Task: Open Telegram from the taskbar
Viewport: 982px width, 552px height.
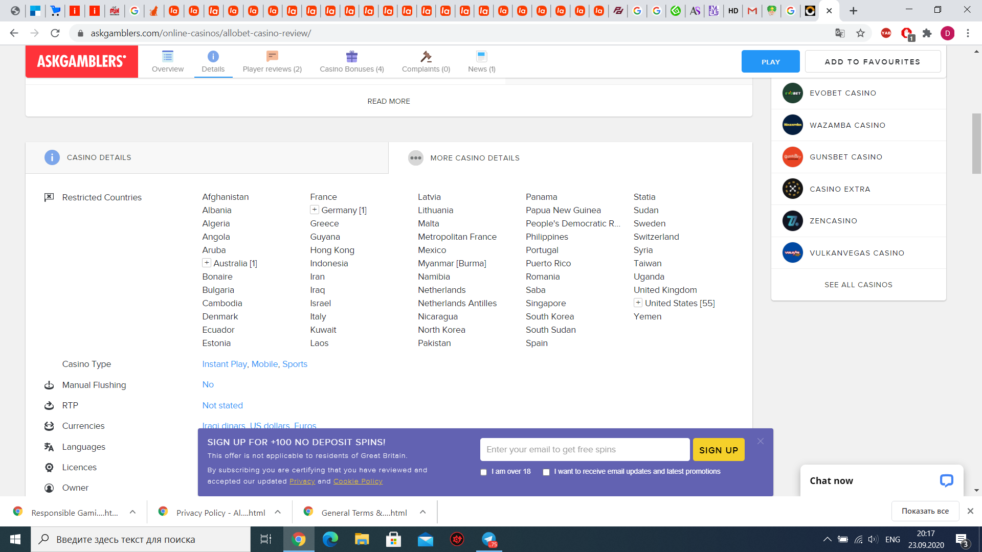Action: click(489, 539)
